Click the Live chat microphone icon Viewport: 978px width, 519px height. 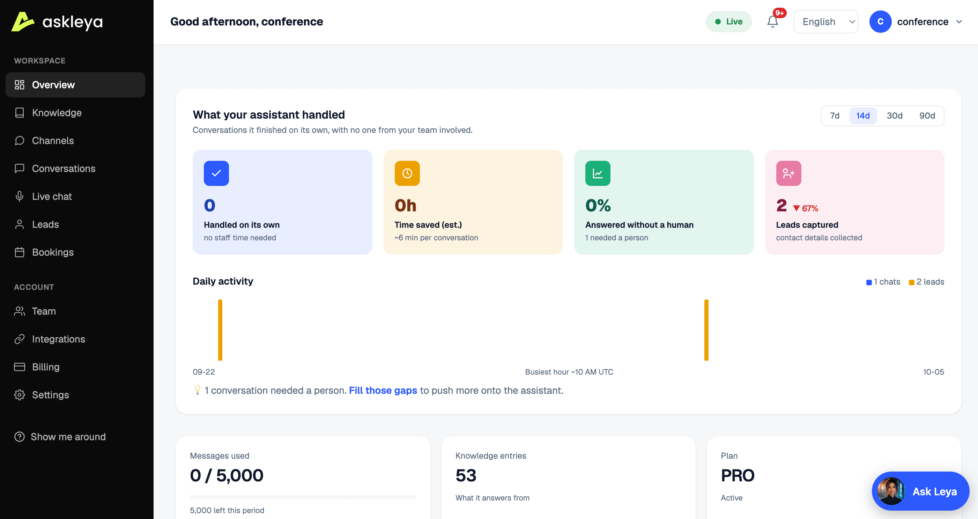[x=19, y=196]
